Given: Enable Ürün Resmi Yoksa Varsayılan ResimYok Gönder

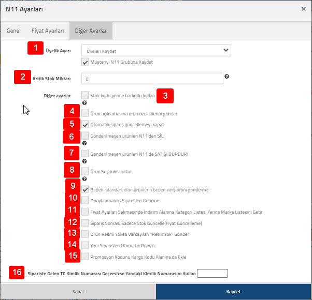Looking at the screenshot, I should click(x=85, y=234).
